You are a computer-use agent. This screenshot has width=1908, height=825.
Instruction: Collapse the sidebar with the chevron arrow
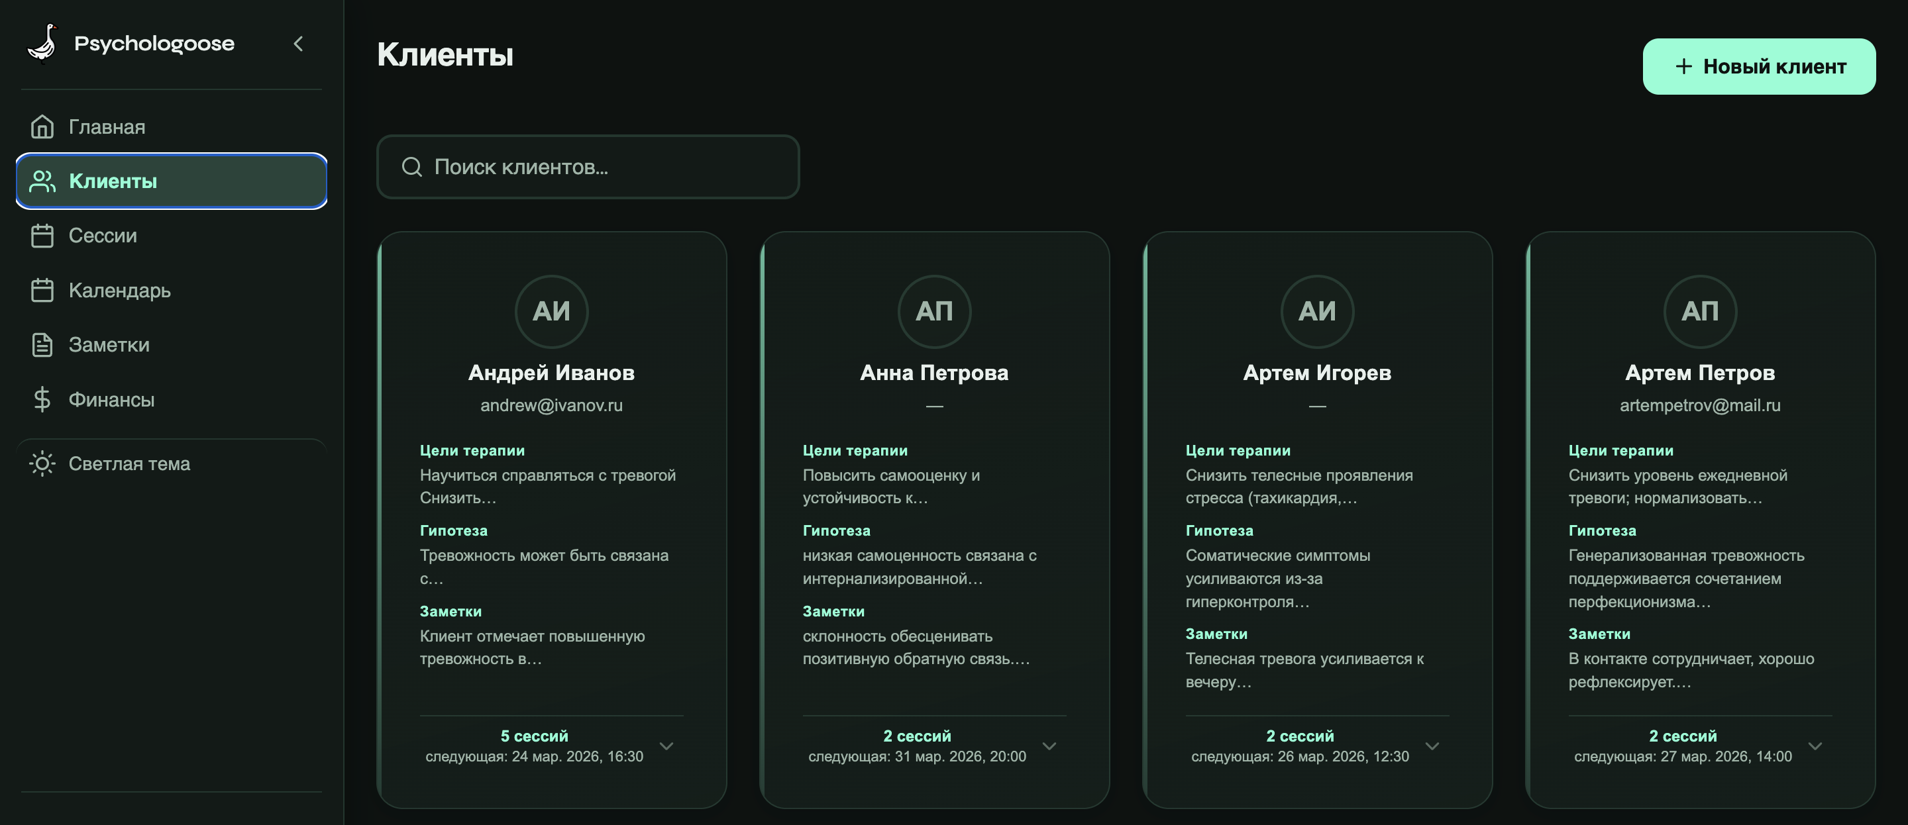click(x=299, y=44)
